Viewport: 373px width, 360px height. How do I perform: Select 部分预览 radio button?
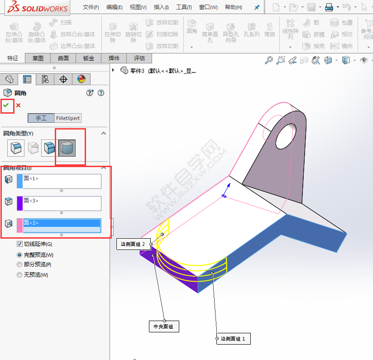click(x=19, y=264)
